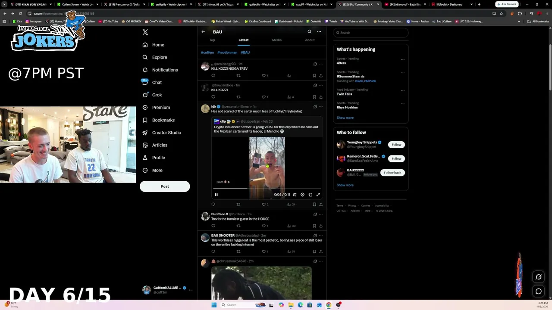
Task: Like the @realneegy03 post
Action: (265, 76)
